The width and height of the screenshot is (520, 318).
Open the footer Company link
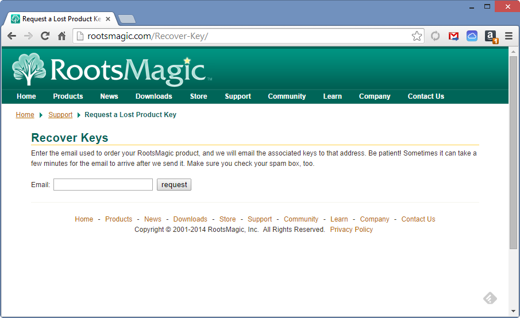point(375,219)
